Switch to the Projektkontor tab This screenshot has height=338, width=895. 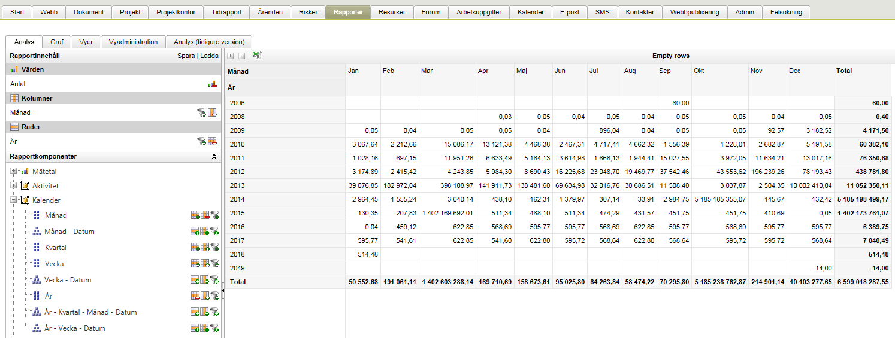tap(176, 12)
